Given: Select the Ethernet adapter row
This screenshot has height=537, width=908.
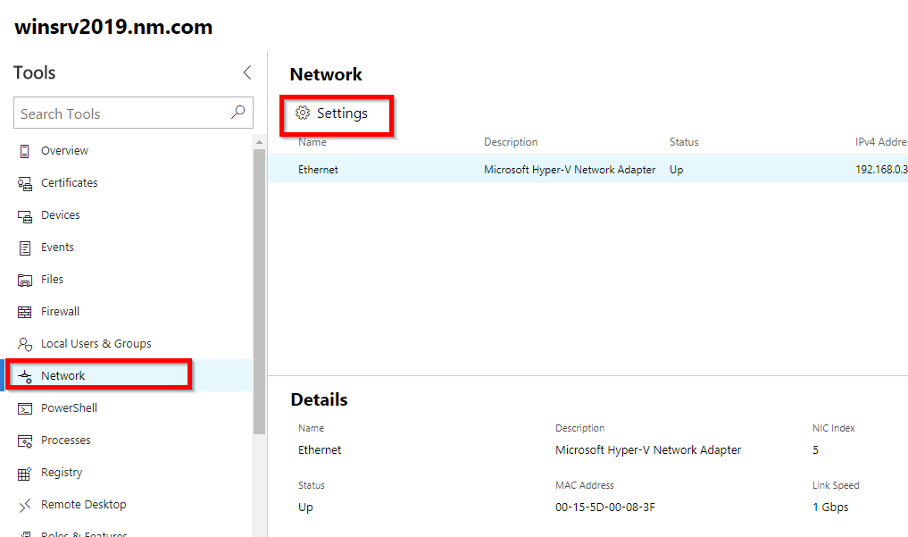Looking at the screenshot, I should tap(536, 169).
